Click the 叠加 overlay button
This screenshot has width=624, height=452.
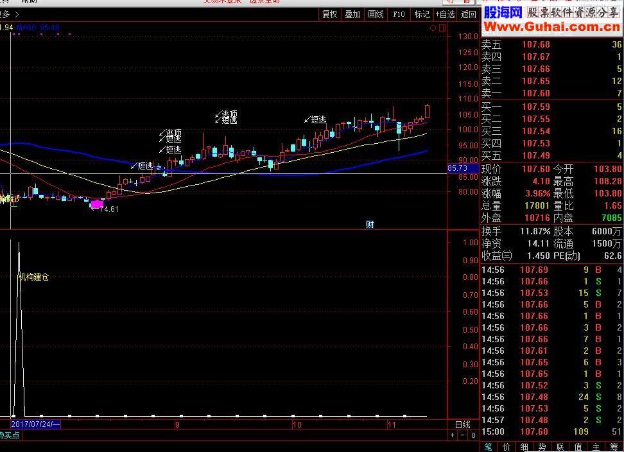[352, 14]
